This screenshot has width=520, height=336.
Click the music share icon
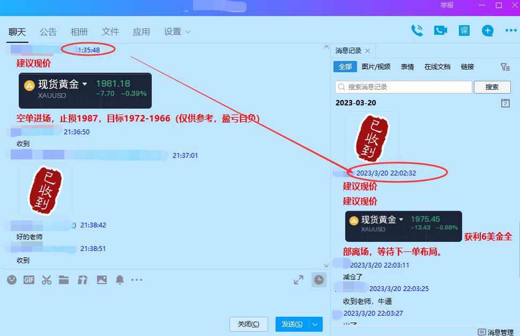coord(83,280)
